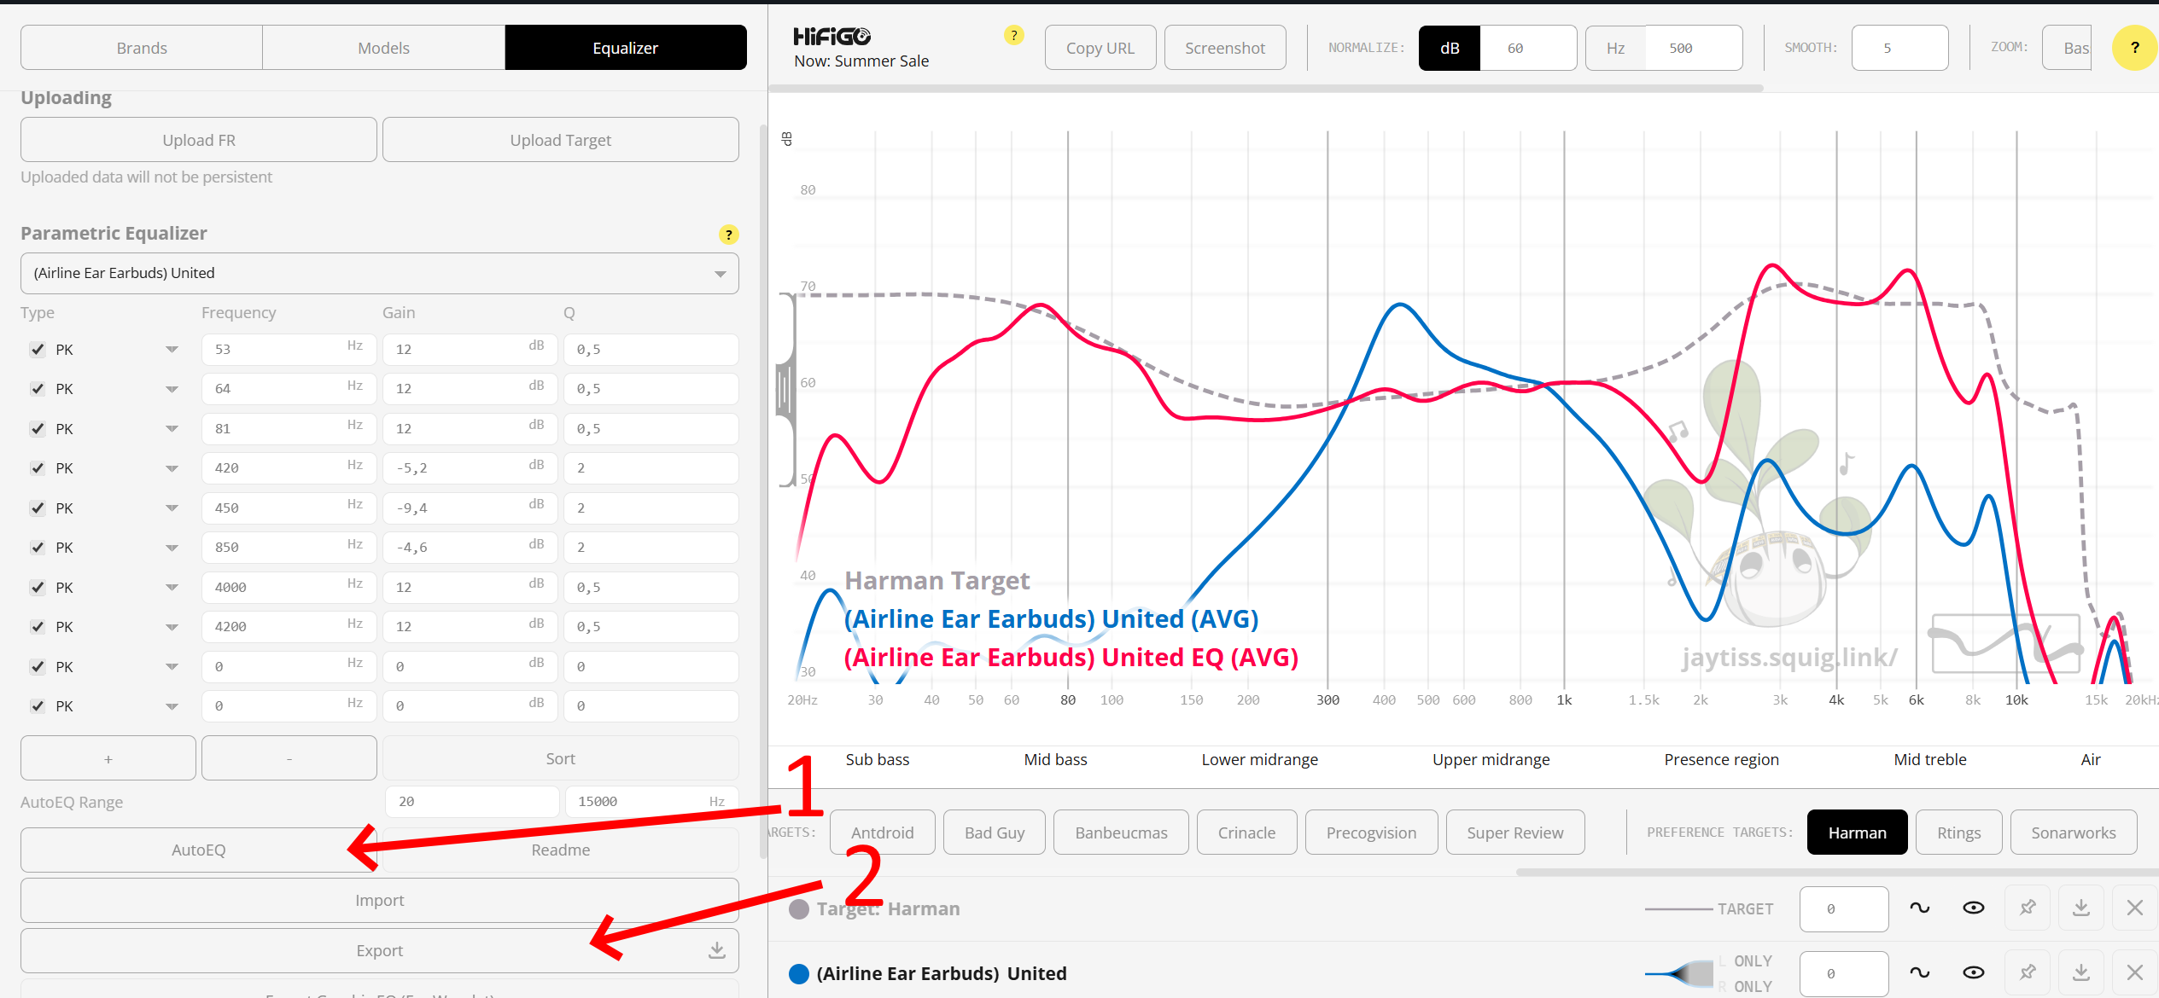The image size is (2159, 998).
Task: Uncheck the 450 Hz filter checkbox
Action: pos(38,508)
